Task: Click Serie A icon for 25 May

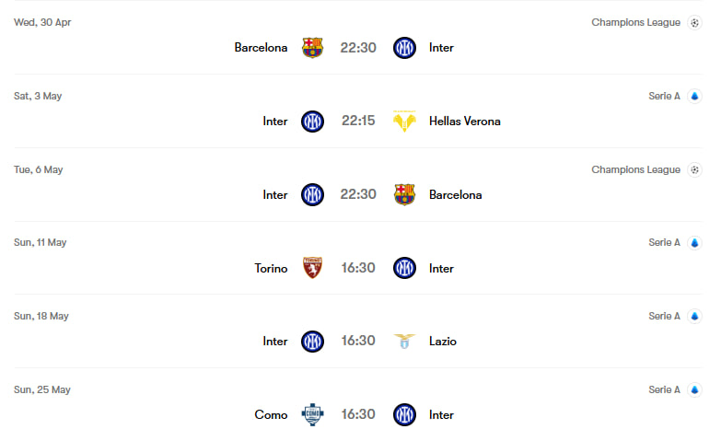Action: pos(694,390)
